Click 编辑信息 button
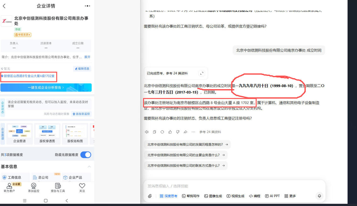Viewport: 357px width, 206px height. (82, 68)
